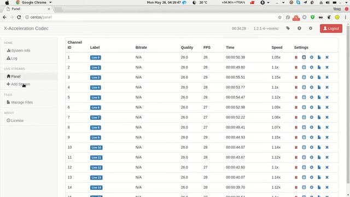Open gear settings for channel 9

(x=312, y=137)
